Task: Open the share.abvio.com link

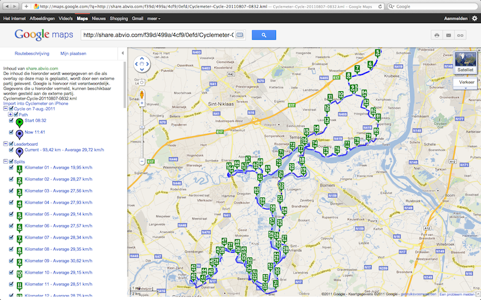Action: [x=42, y=68]
